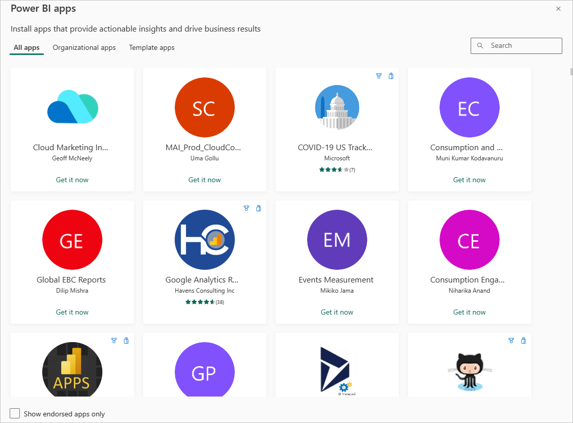Switch to the Organizational apps tab
The width and height of the screenshot is (573, 423).
click(x=84, y=47)
